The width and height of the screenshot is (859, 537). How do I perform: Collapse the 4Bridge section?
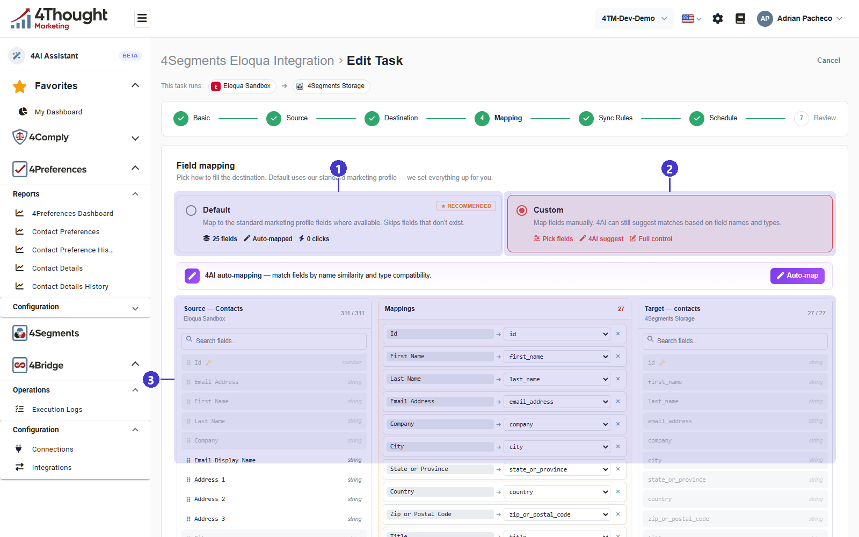(135, 364)
